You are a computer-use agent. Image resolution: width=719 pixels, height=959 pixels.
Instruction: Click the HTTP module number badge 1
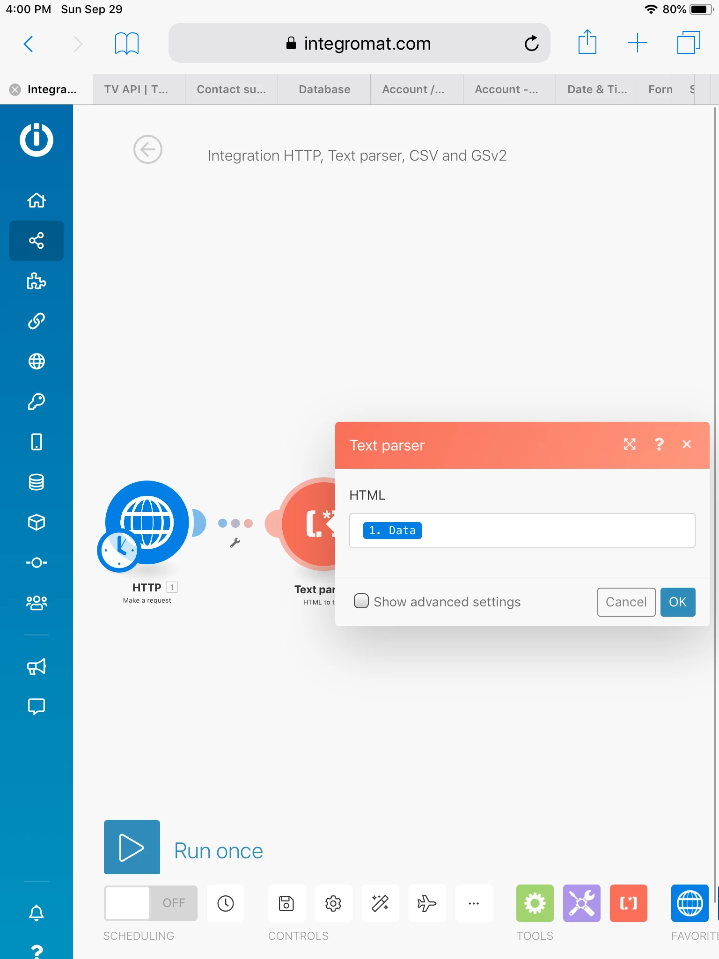pos(172,587)
